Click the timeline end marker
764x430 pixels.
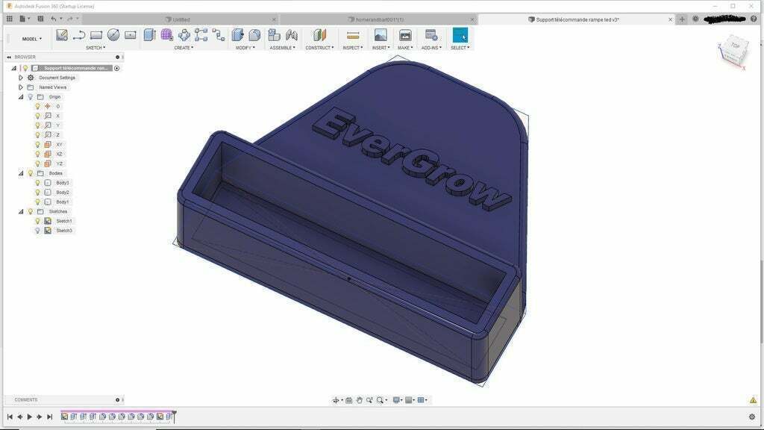pyautogui.click(x=175, y=416)
